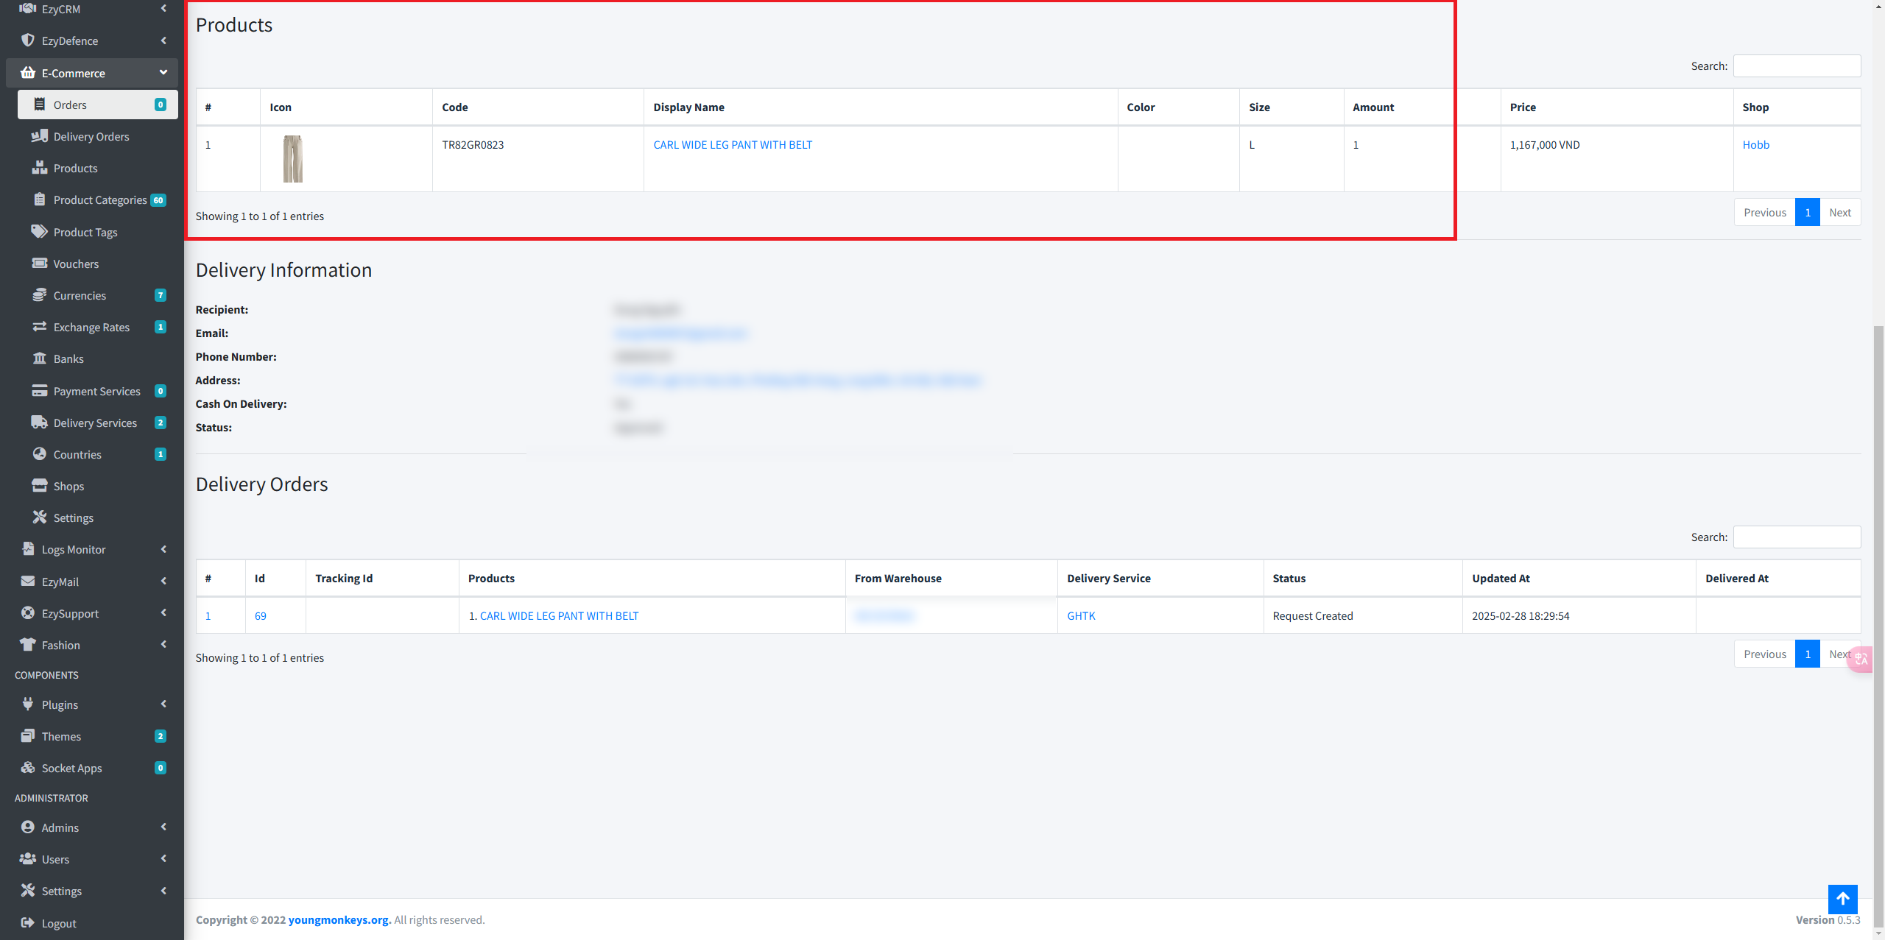Open the Product Categories menu item
Image resolution: width=1885 pixels, height=940 pixels.
point(98,199)
